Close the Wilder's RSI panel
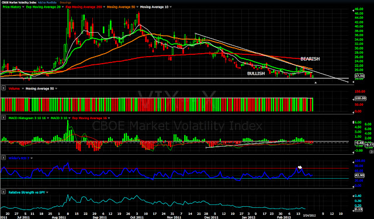Image resolution: width=374 pixels, height=219 pixels. (x=4, y=158)
